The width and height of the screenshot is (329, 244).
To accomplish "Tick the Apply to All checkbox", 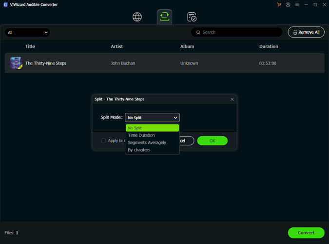I will [103, 141].
